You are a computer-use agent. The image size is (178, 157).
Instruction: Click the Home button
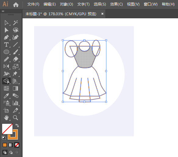(x=16, y=5)
